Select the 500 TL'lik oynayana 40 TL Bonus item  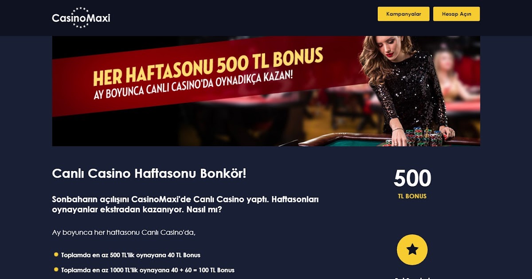tap(131, 255)
